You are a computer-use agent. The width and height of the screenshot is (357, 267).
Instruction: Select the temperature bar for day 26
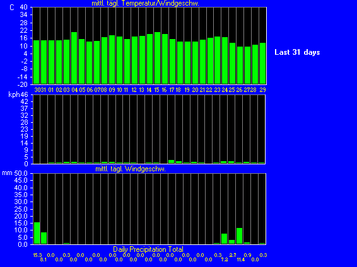coord(240,65)
